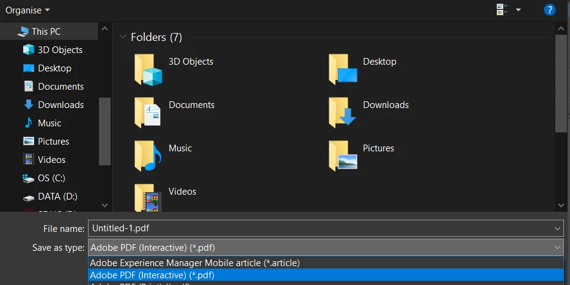The width and height of the screenshot is (570, 285).
Task: Click the This PC computer icon
Action: click(x=23, y=32)
